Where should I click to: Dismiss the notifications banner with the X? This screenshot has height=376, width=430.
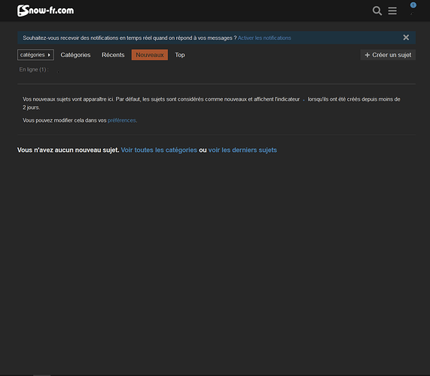[406, 38]
